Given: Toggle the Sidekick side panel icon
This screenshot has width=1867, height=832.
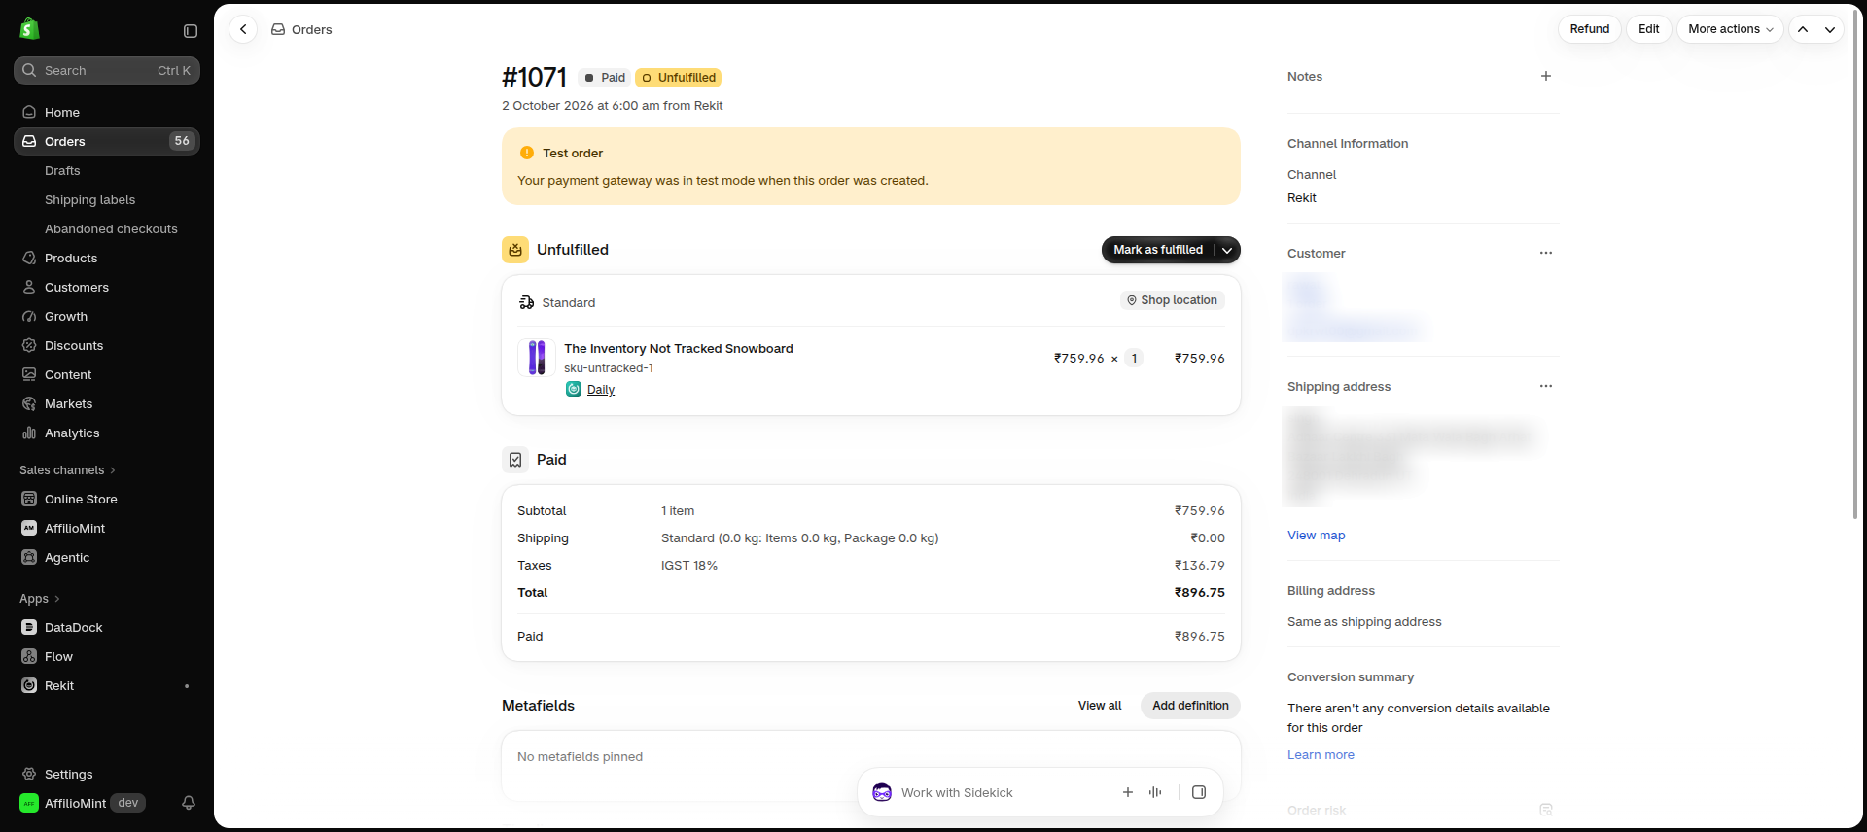Looking at the screenshot, I should (1199, 792).
